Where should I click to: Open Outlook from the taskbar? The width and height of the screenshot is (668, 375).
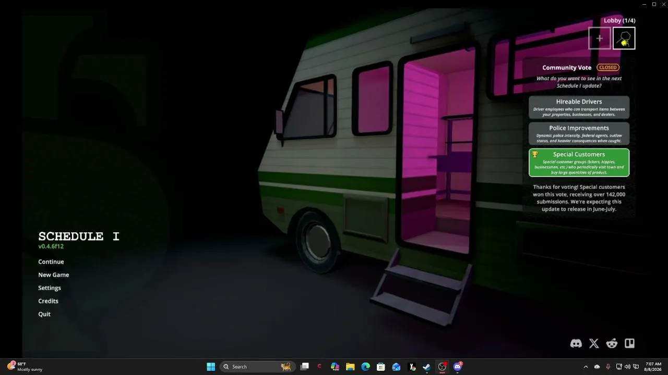click(396, 367)
